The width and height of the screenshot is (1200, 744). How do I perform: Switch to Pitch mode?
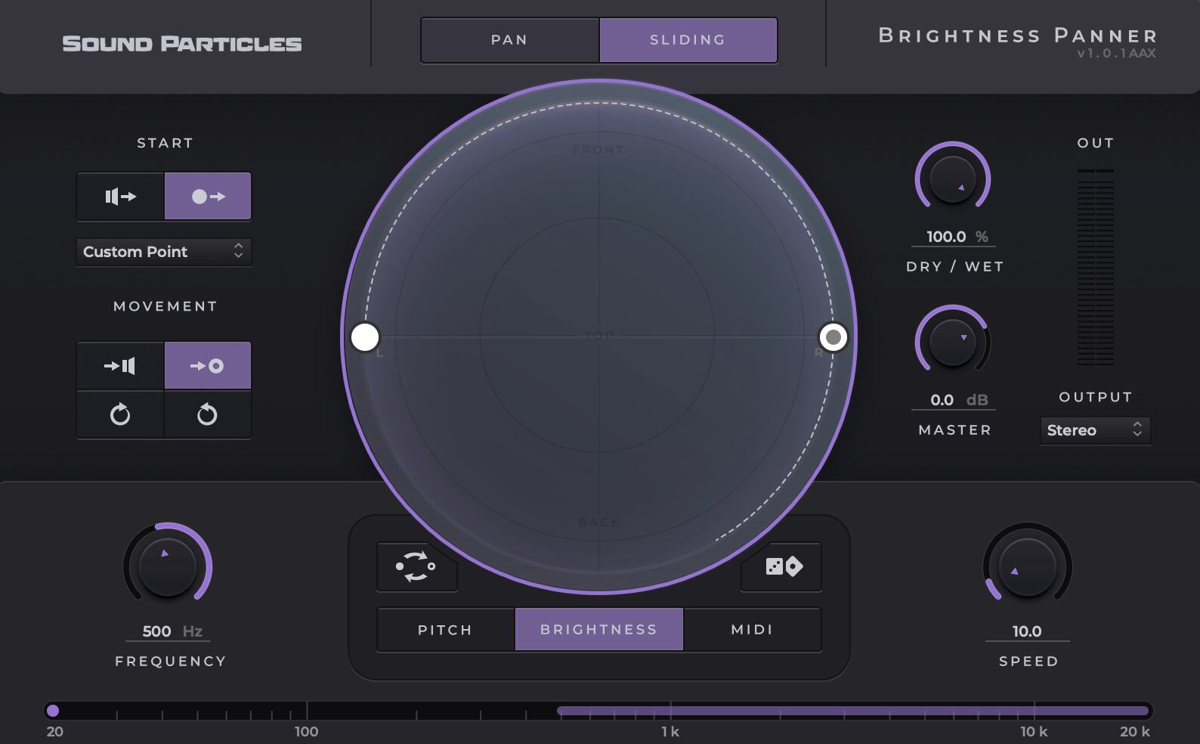pos(445,630)
